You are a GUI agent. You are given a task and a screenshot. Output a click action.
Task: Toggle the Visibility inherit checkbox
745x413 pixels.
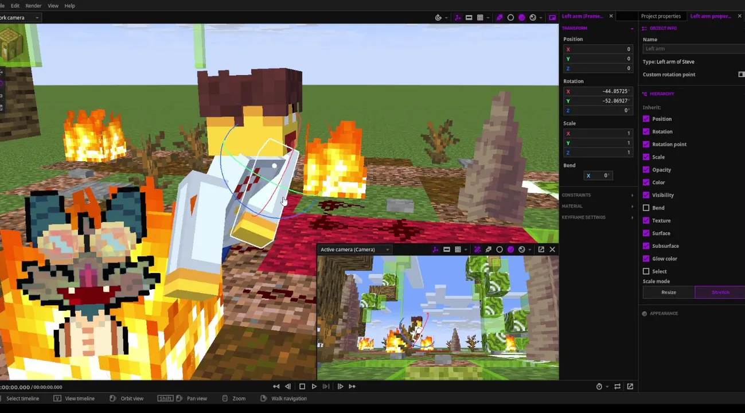click(x=646, y=195)
